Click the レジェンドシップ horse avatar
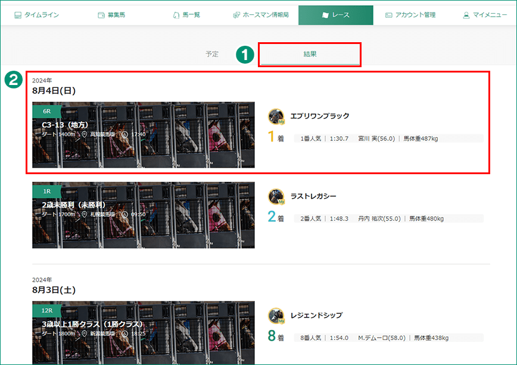This screenshot has width=517, height=365. (x=276, y=316)
